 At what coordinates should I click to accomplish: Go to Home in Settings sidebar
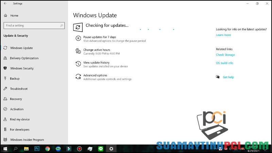14,15
